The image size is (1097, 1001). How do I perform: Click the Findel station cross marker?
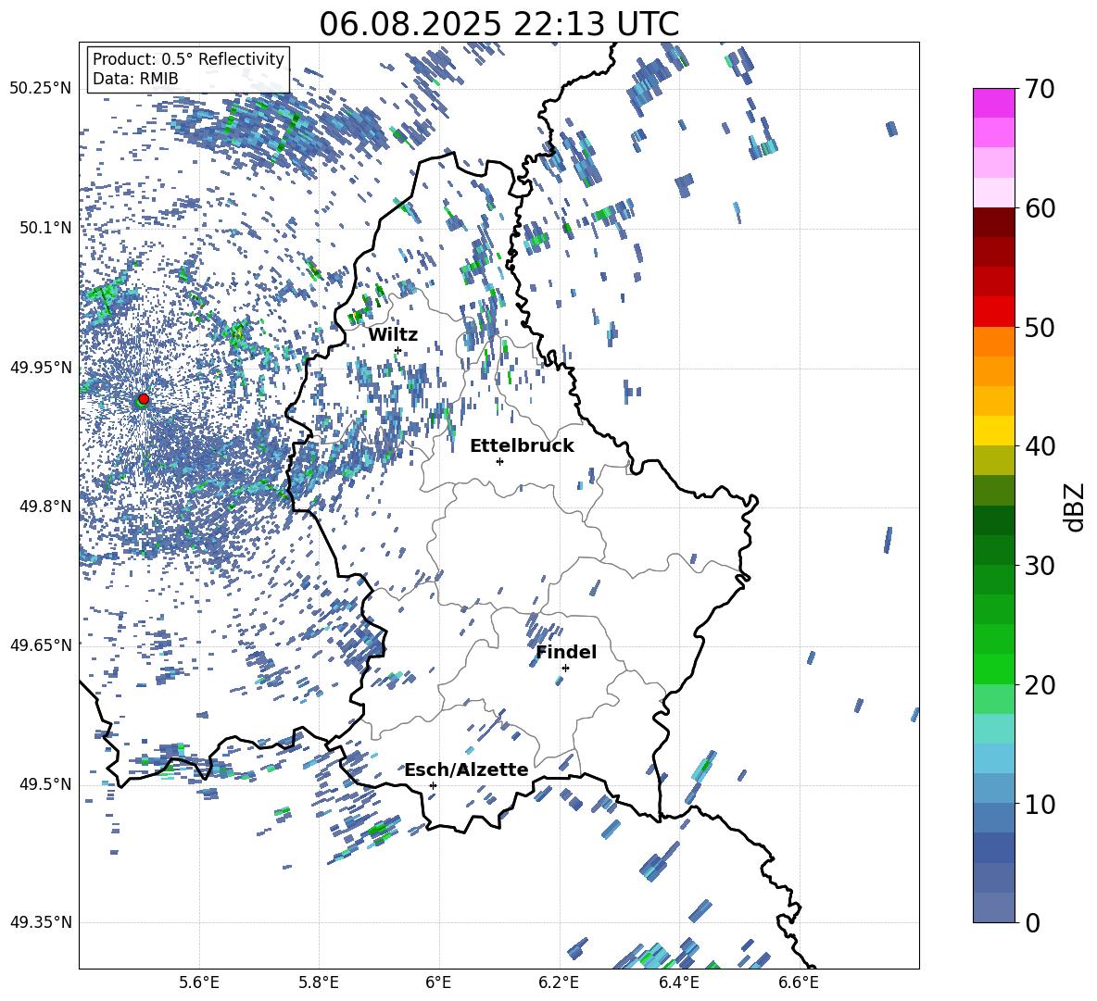click(565, 669)
